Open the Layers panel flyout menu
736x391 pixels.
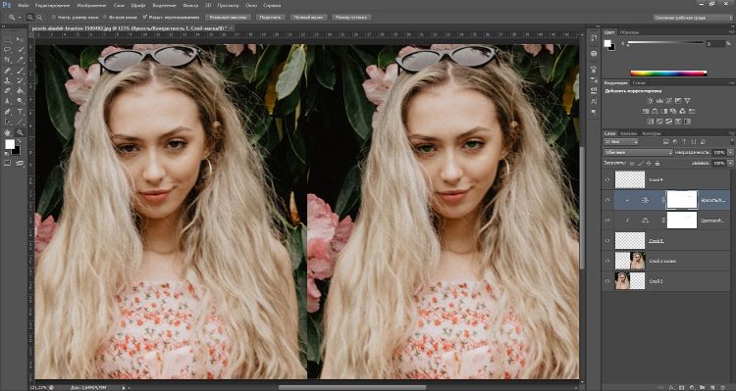click(x=732, y=133)
